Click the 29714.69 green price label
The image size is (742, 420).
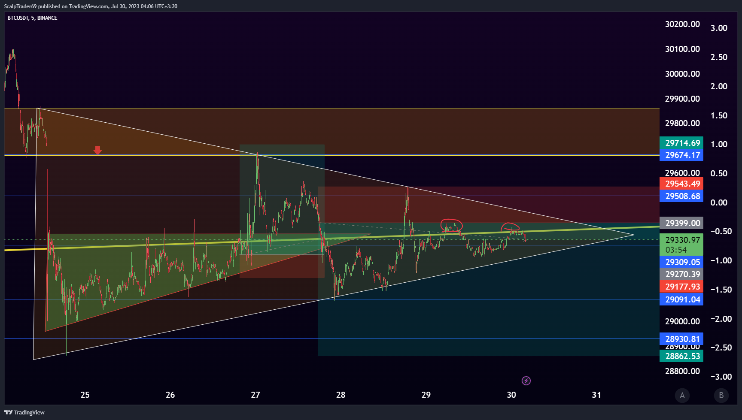(681, 143)
